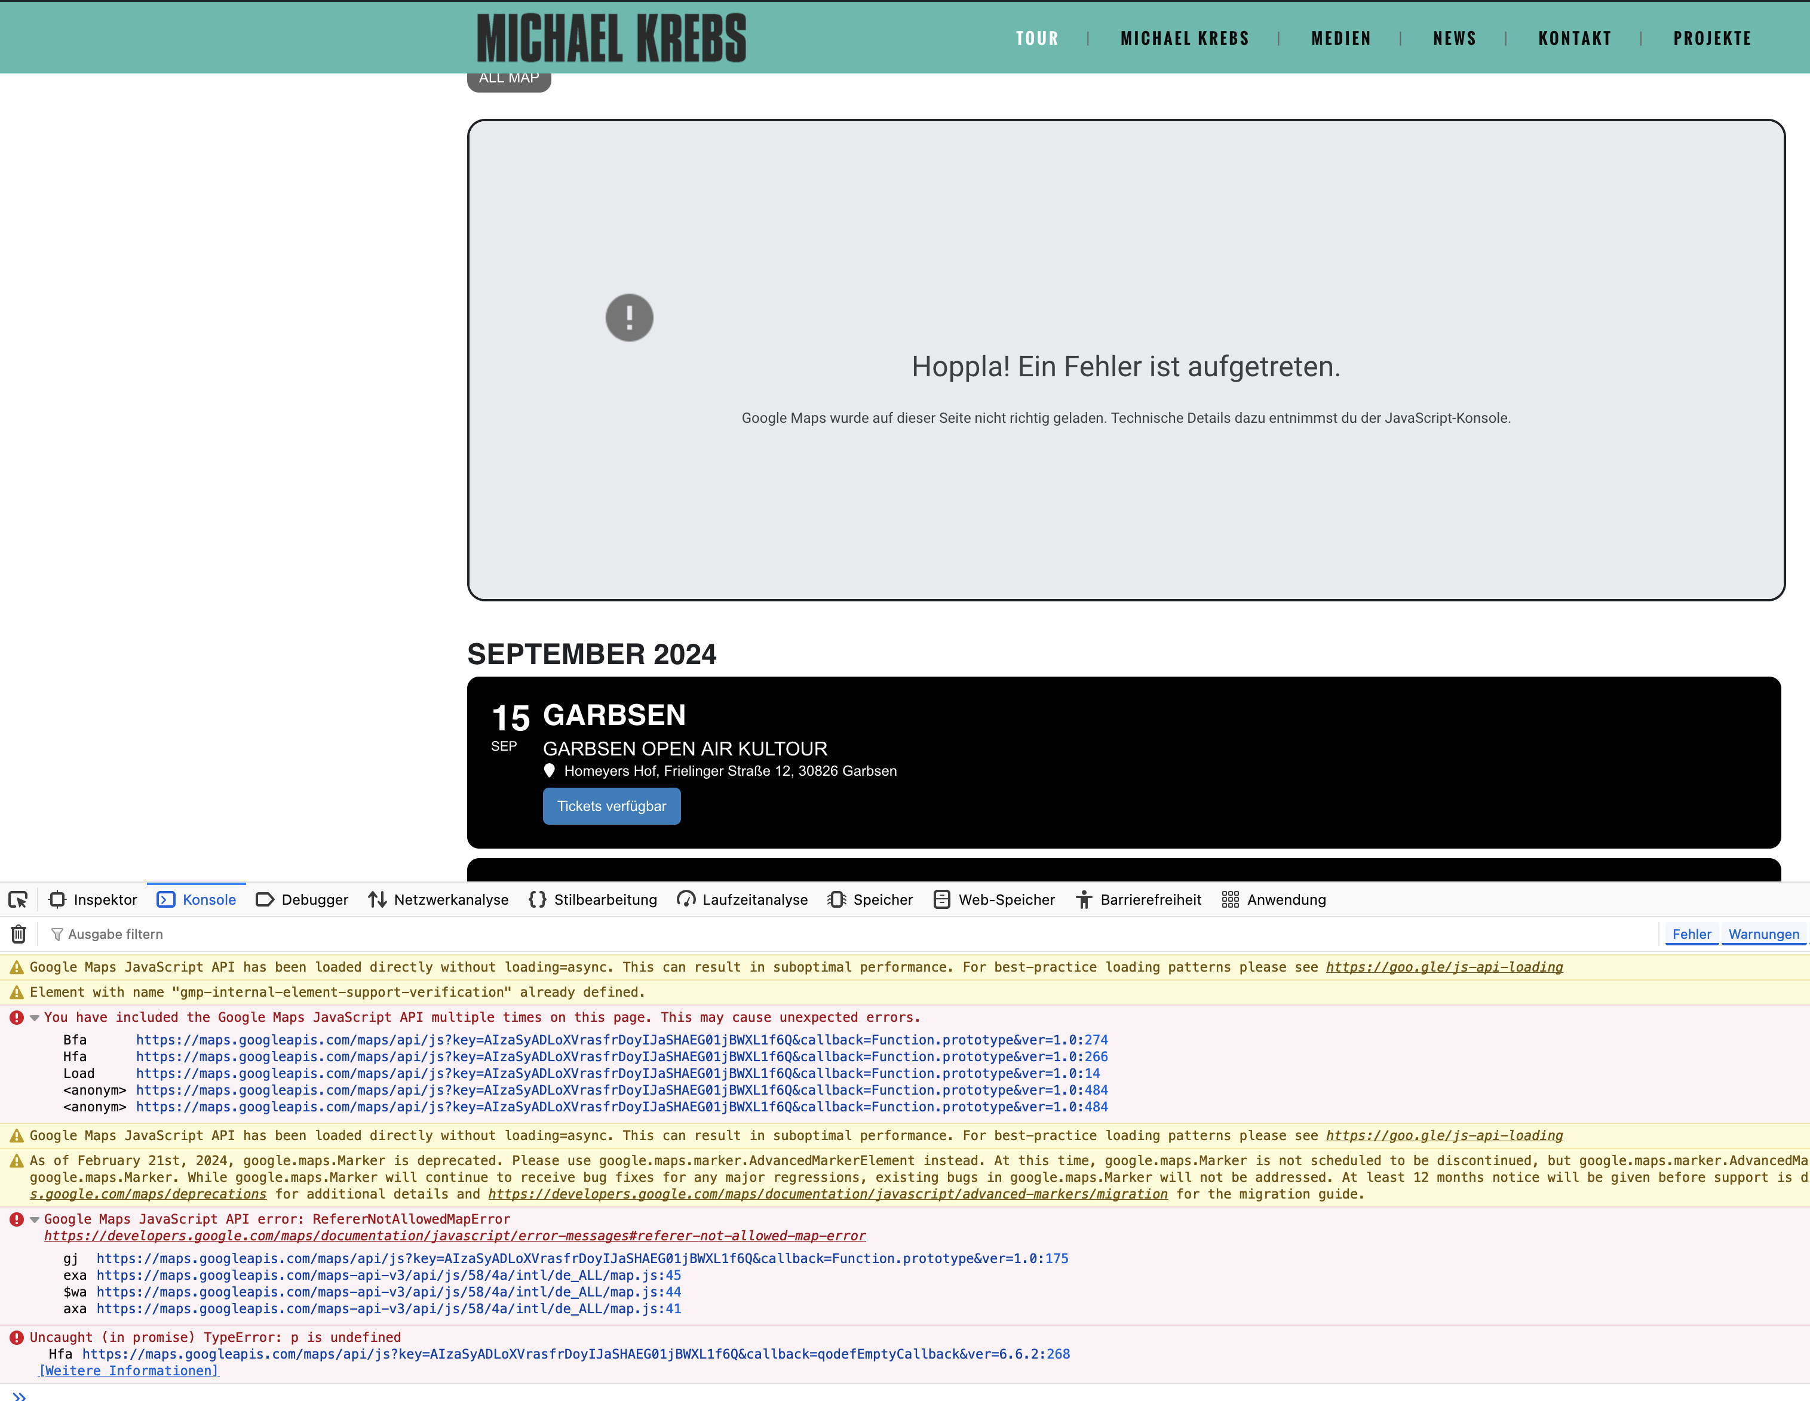Open the MEDIEN navigation item
This screenshot has height=1401, width=1810.
point(1340,38)
